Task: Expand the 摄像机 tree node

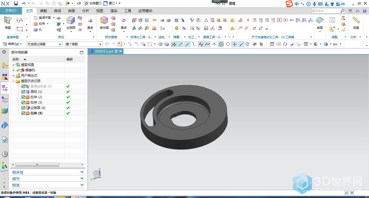Action: [13, 70]
